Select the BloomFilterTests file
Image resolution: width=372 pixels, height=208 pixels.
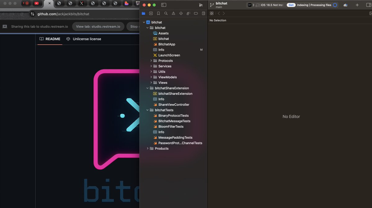click(x=169, y=126)
